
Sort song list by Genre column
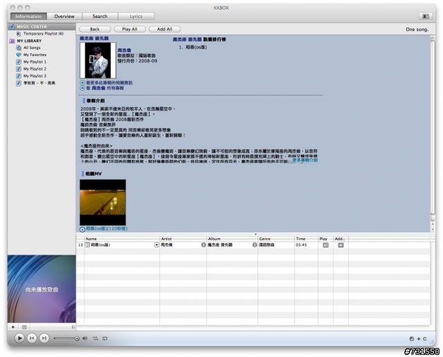pyautogui.click(x=276, y=239)
